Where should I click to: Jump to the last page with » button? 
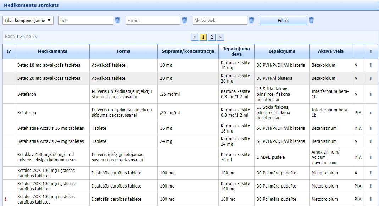pos(220,37)
